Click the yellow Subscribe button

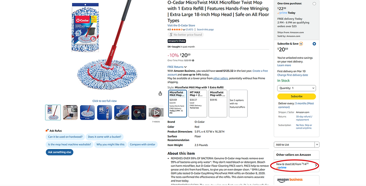point(297,96)
